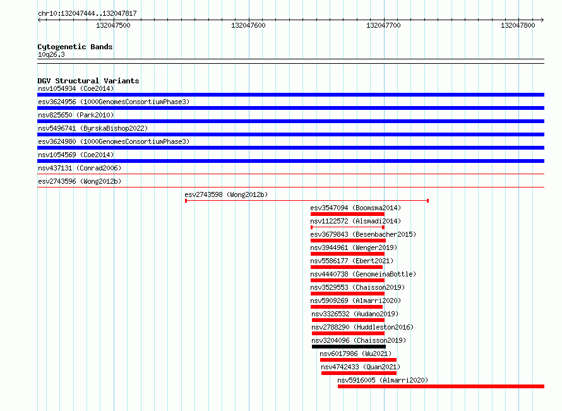562x411 pixels.
Task: Click the left arrow of the ruler
Action: tap(39, 20)
